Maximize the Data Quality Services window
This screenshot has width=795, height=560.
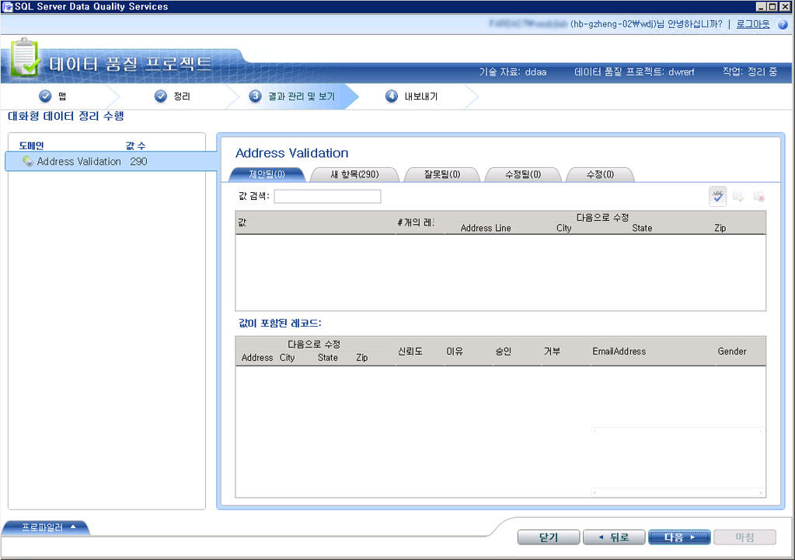pos(772,6)
